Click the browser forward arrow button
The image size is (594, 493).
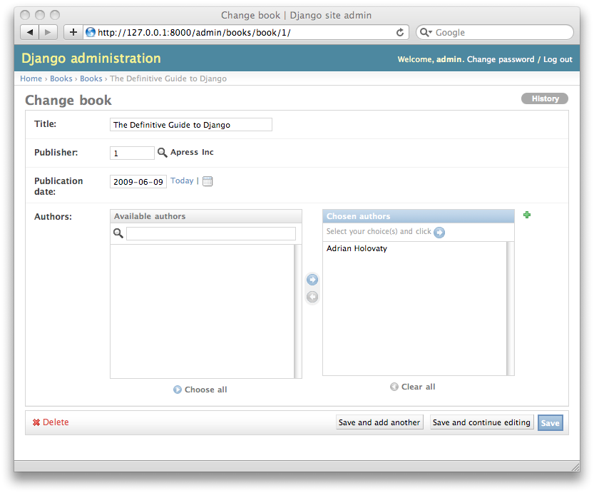(48, 32)
